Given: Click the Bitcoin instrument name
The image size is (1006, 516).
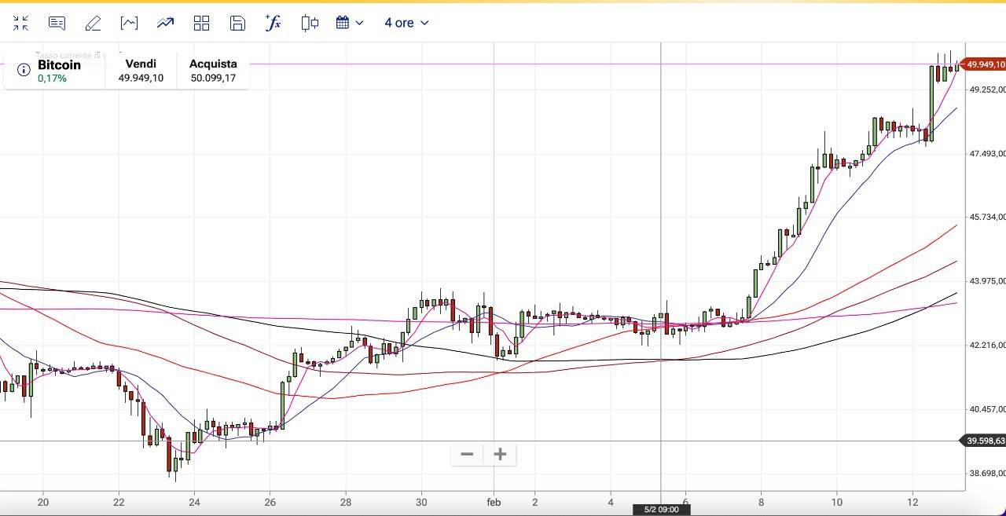Looking at the screenshot, I should coord(59,65).
